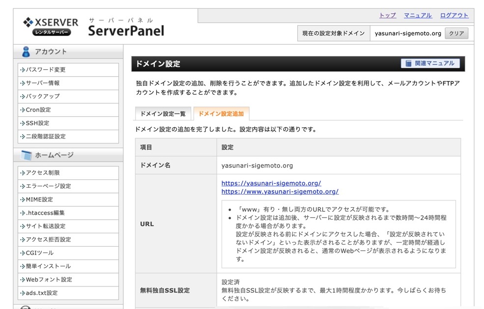Click the 無料独自SSL設定 row label

tap(165, 290)
